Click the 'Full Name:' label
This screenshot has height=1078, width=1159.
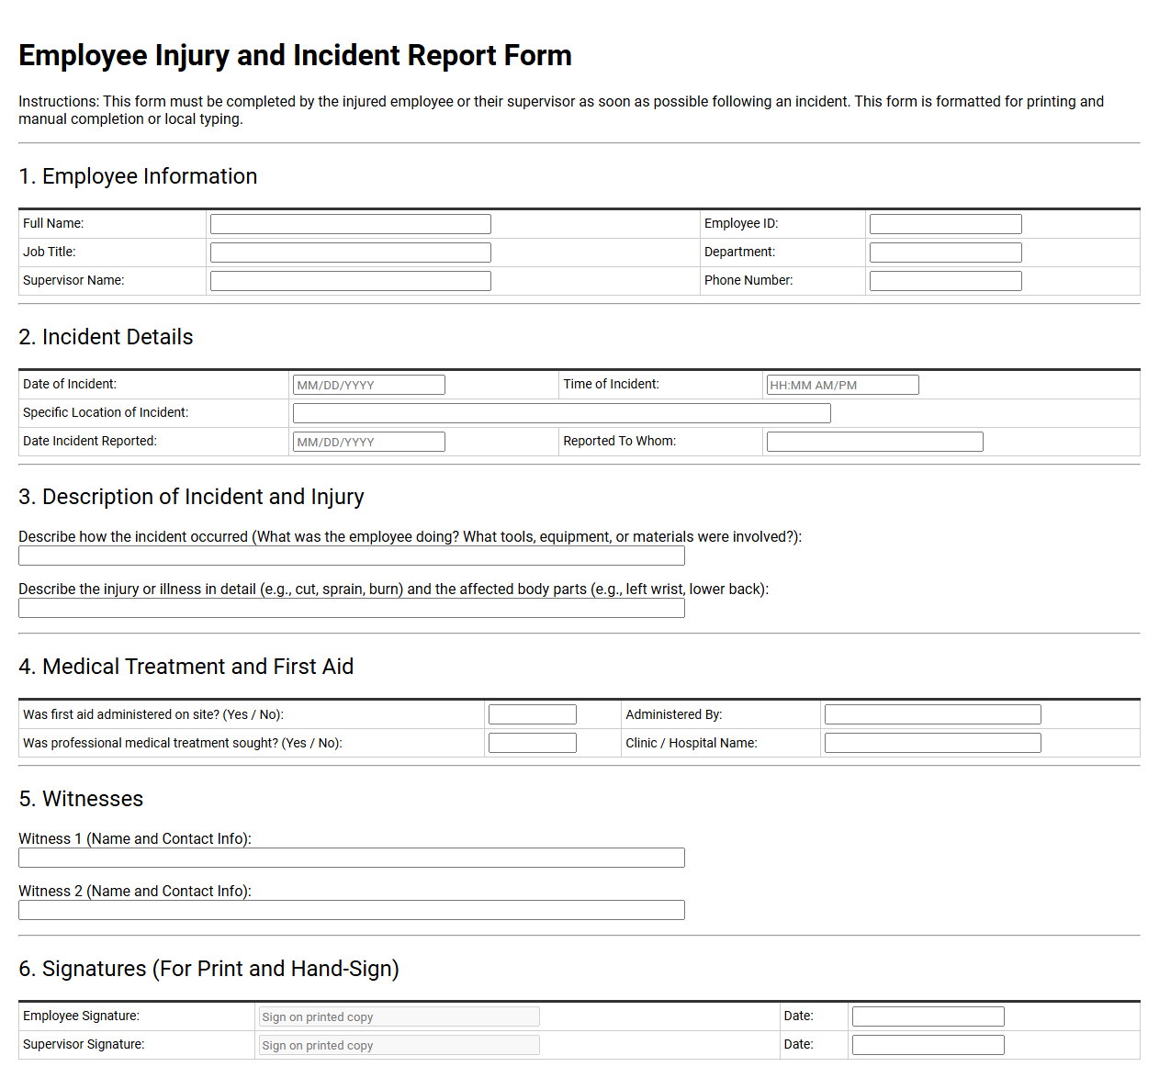tap(53, 223)
